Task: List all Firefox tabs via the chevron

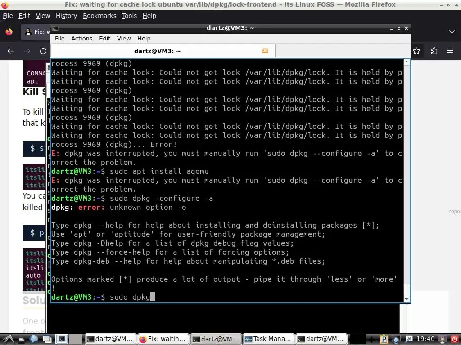Action: (x=452, y=32)
